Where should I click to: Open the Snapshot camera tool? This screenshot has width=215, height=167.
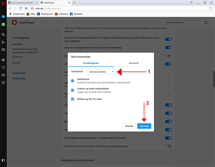coord(3,50)
